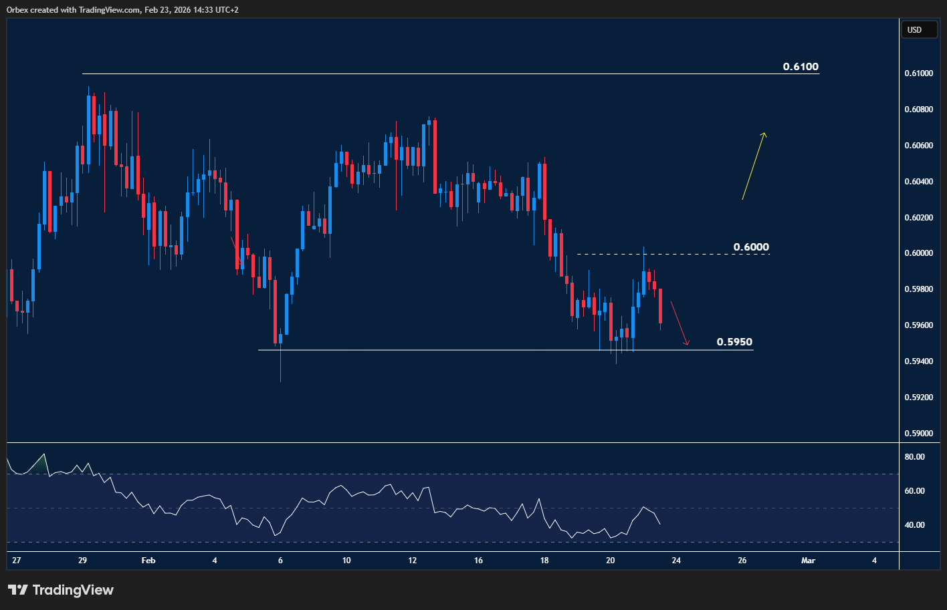This screenshot has width=947, height=610.
Task: Select the Feb label on the time axis
Action: [x=148, y=561]
